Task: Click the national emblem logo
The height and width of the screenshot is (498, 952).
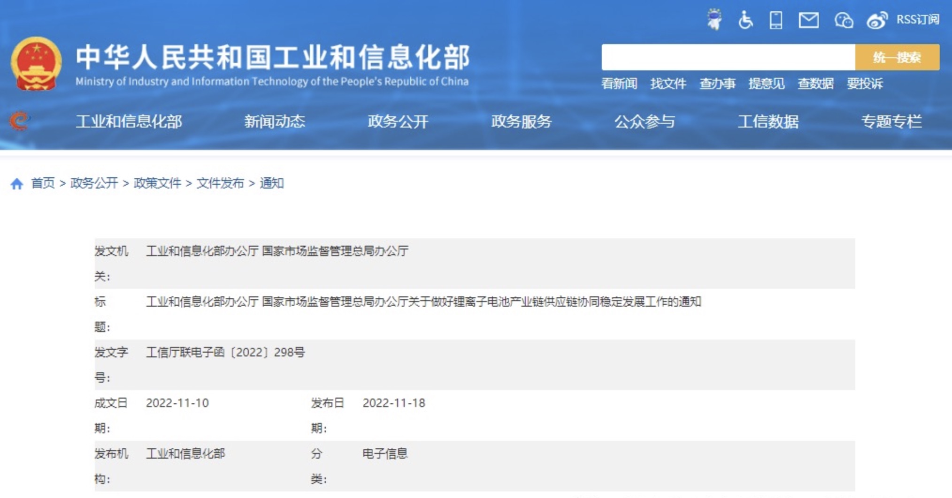Action: 36,64
